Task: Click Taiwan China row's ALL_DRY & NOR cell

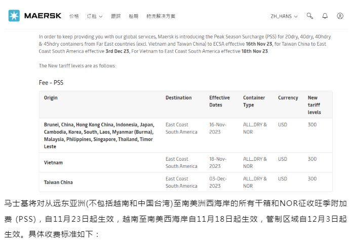Action: click(x=255, y=182)
